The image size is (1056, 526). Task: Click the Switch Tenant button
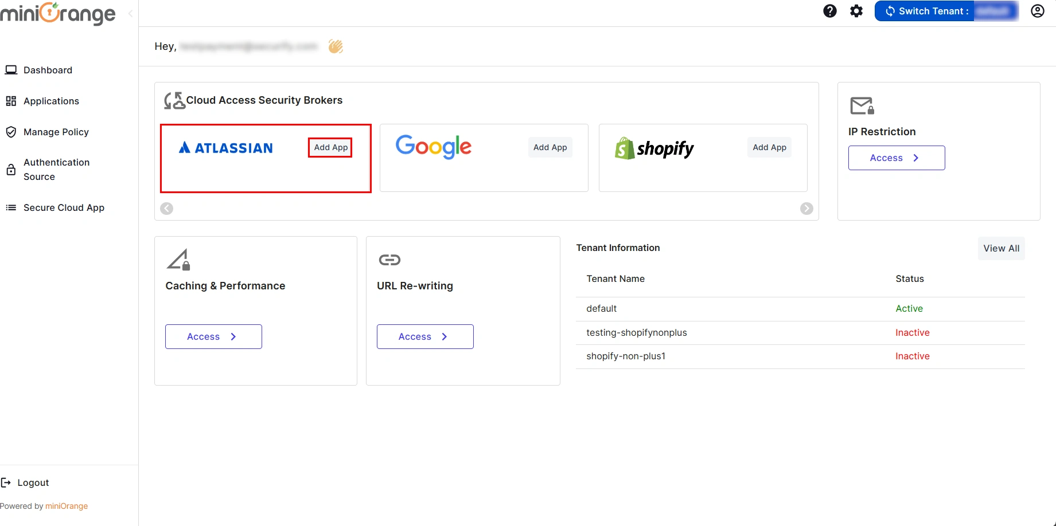946,11
